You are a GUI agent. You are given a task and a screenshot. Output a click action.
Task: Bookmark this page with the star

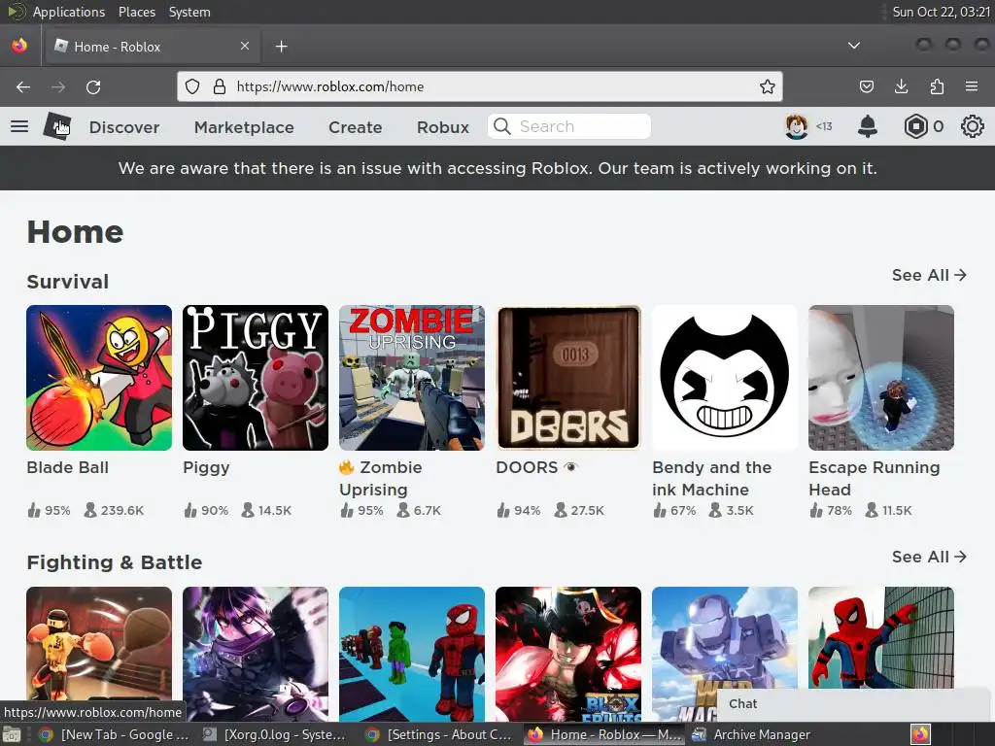pos(768,86)
